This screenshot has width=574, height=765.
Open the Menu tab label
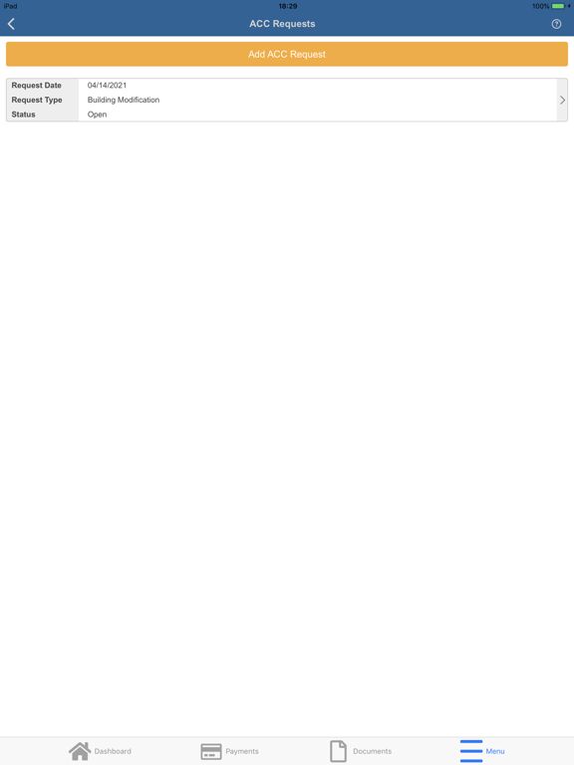(x=495, y=751)
